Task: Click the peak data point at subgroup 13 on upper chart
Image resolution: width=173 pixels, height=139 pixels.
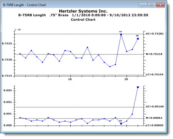Action: tap(87, 47)
